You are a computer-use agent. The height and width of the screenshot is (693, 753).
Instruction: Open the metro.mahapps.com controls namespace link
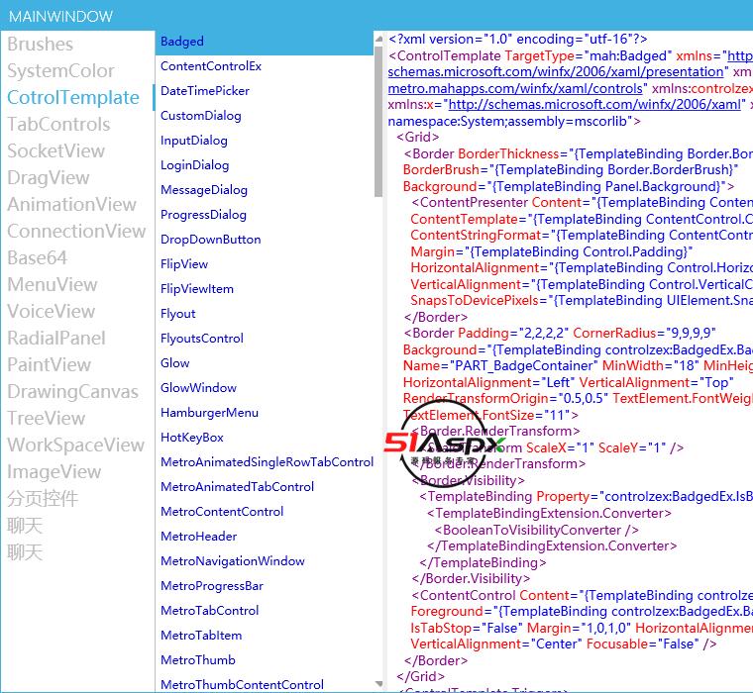(x=515, y=89)
